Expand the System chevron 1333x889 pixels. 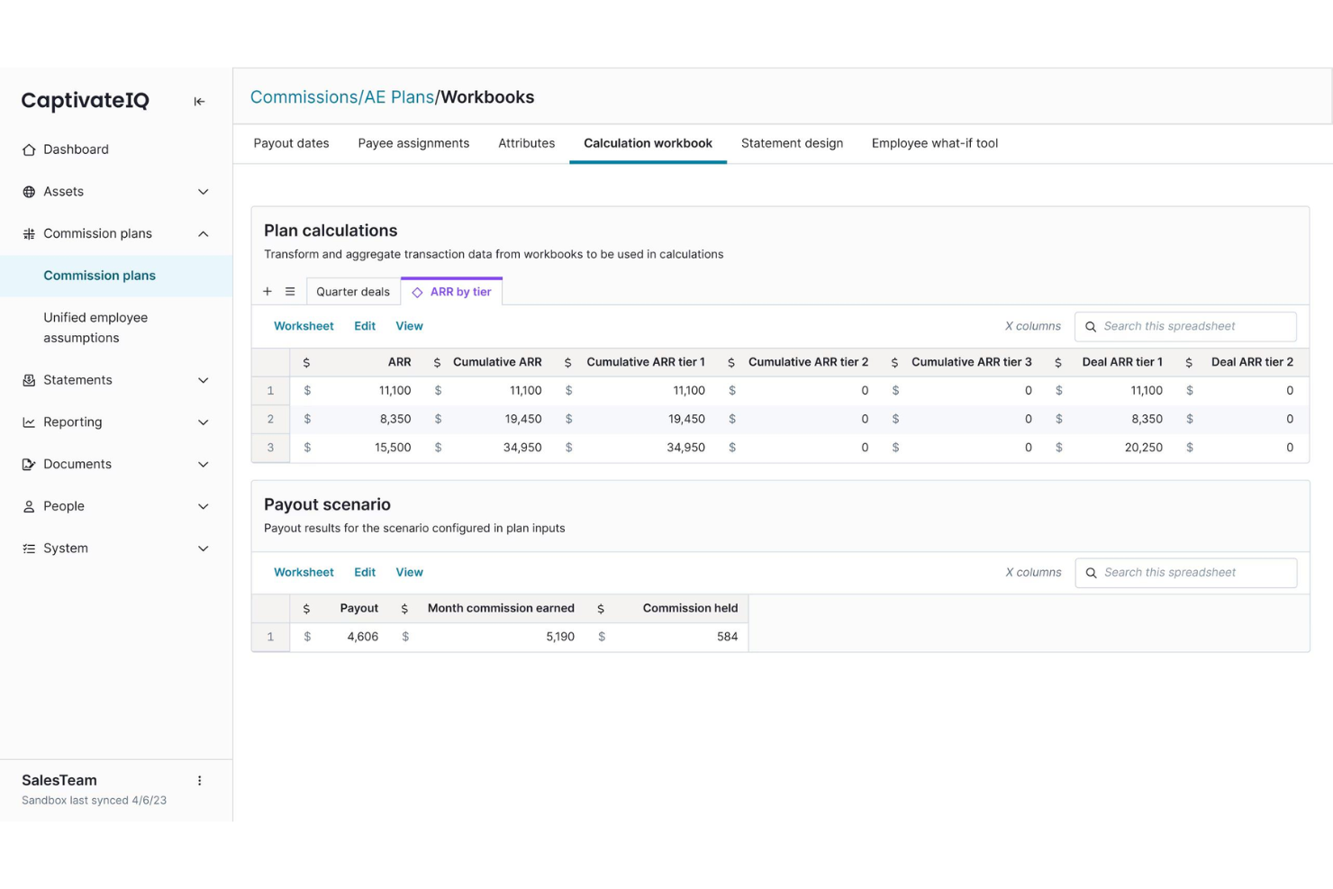coord(204,549)
